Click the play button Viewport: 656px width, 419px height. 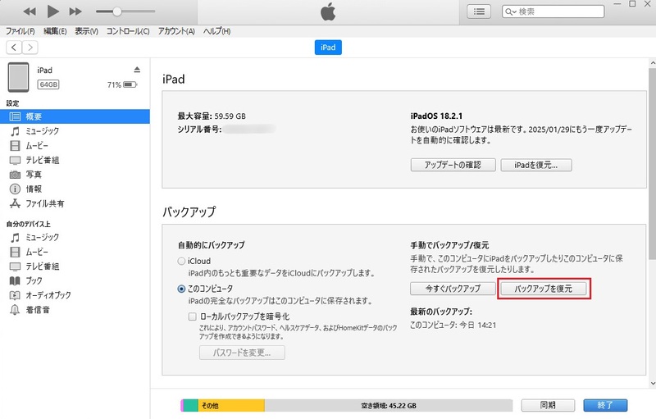(x=52, y=11)
